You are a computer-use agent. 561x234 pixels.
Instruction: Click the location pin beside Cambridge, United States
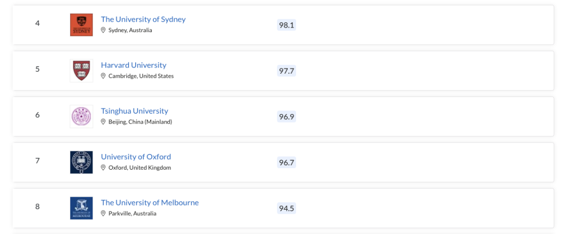(x=103, y=76)
